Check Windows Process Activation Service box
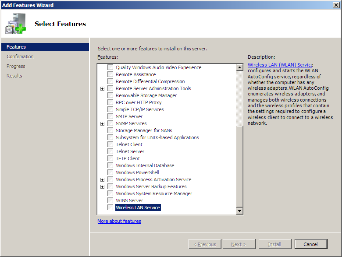This screenshot has width=342, height=257. point(110,179)
